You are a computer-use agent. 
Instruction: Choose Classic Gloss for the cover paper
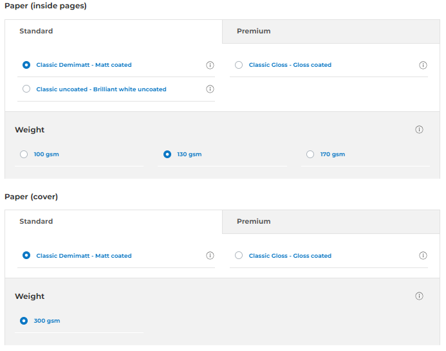pyautogui.click(x=239, y=256)
